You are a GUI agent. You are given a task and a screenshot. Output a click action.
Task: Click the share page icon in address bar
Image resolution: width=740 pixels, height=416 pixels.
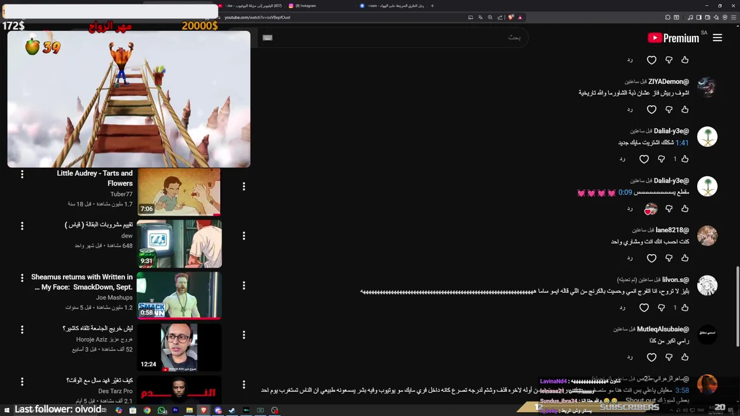point(500,17)
